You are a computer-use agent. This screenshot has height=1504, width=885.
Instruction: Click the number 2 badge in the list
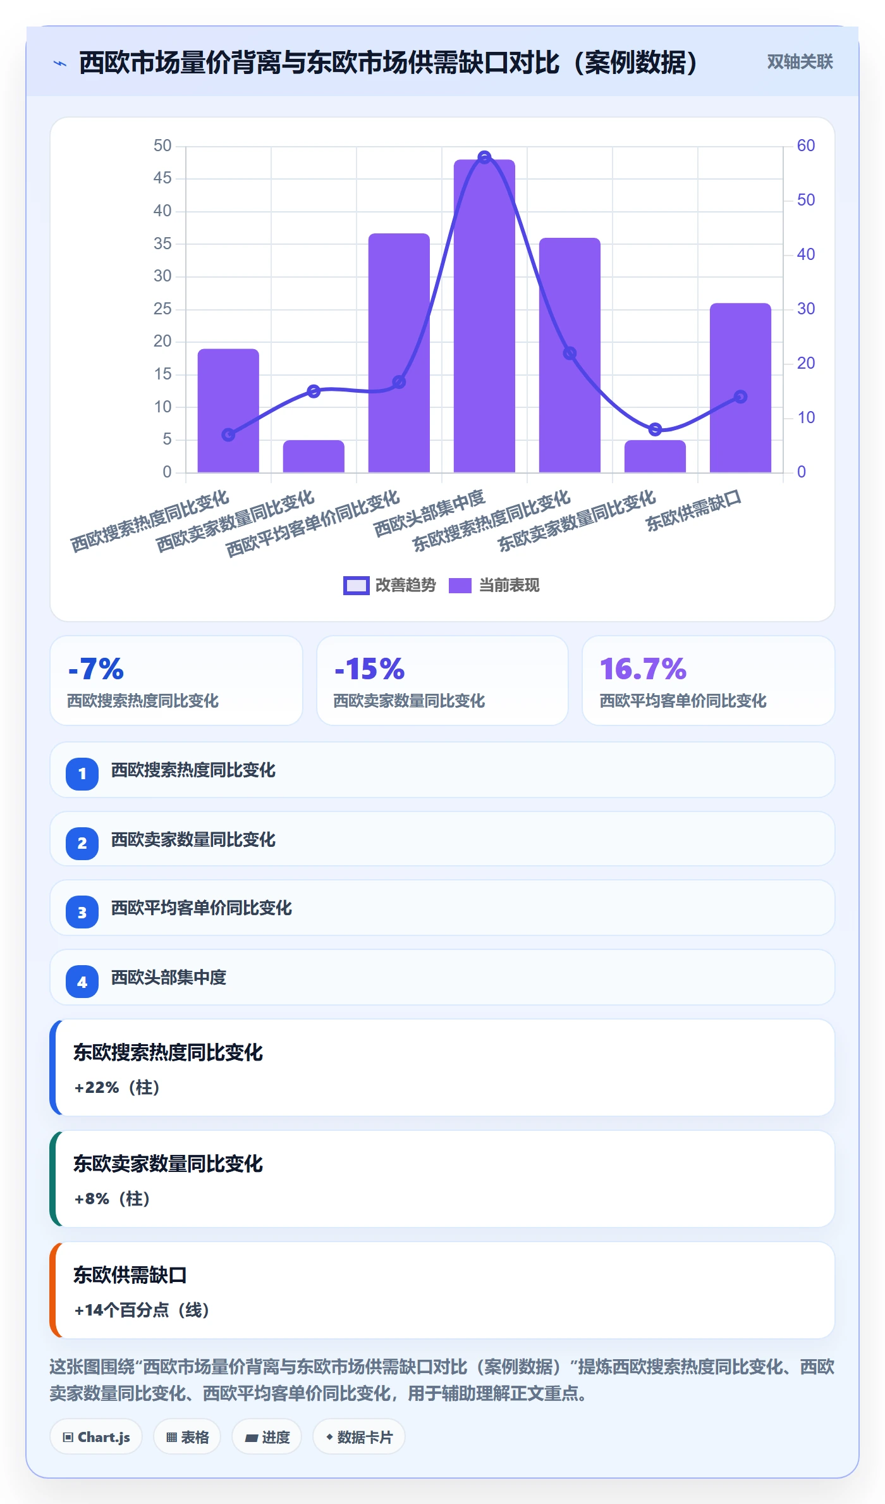tap(82, 843)
